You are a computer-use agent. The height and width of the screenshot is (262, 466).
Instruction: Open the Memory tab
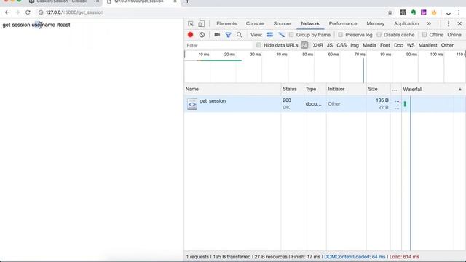[x=376, y=23]
